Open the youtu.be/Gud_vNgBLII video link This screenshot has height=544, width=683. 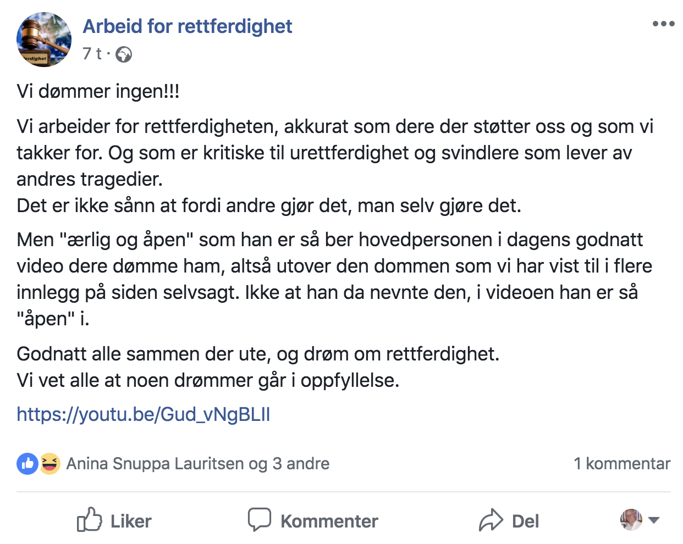click(x=144, y=414)
